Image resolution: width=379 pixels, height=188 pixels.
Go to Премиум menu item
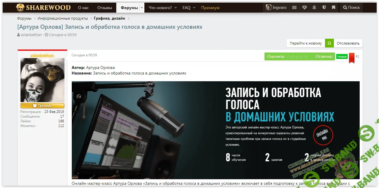point(210,8)
